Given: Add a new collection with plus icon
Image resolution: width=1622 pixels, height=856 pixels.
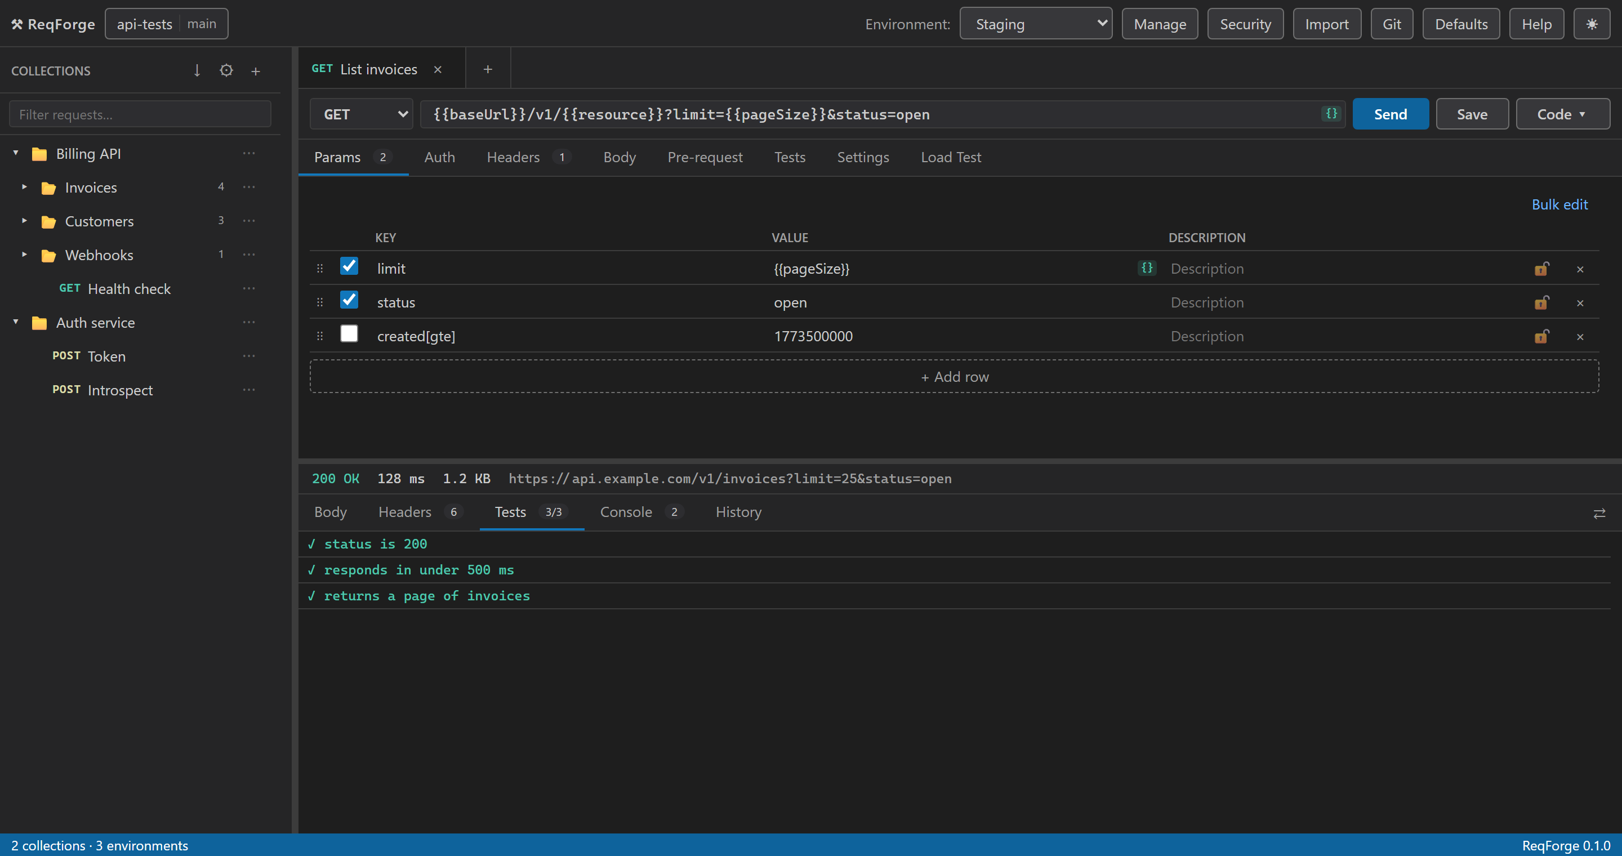Looking at the screenshot, I should tap(256, 70).
